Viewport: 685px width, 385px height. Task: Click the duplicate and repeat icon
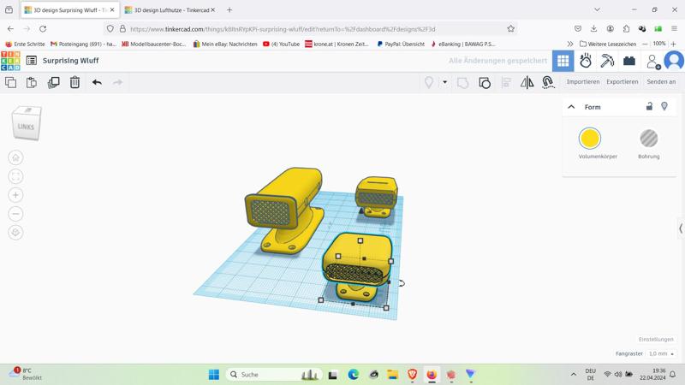click(x=53, y=82)
